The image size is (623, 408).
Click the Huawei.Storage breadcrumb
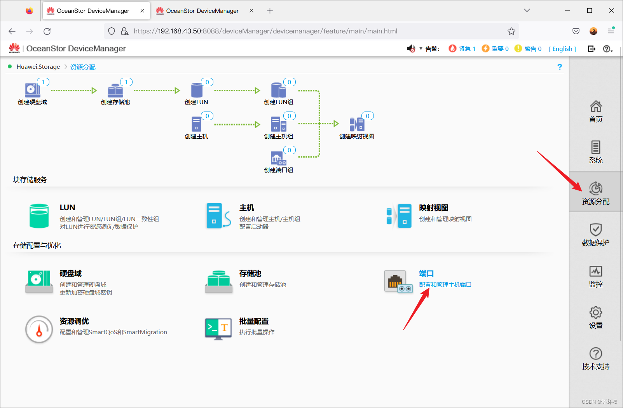(38, 67)
